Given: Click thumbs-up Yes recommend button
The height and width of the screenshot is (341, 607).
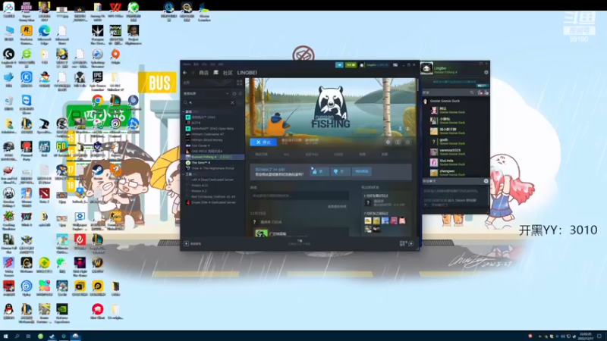Looking at the screenshot, I should point(319,171).
